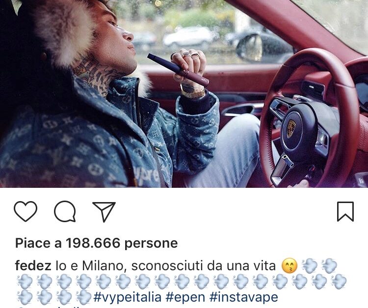
Task: Click the Porsche logo on steering wheel
Action: point(291,129)
